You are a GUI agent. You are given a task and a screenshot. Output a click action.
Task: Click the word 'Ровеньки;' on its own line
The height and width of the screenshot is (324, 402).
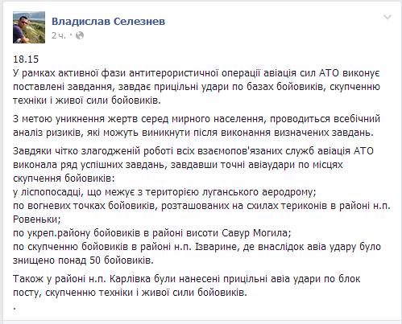pyautogui.click(x=37, y=219)
